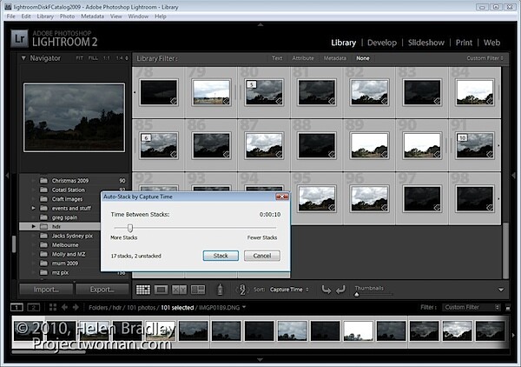This screenshot has height=367, width=521.
Task: Click the Import button
Action: tap(46, 290)
